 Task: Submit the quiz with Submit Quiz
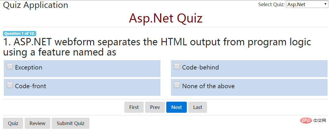click(70, 123)
